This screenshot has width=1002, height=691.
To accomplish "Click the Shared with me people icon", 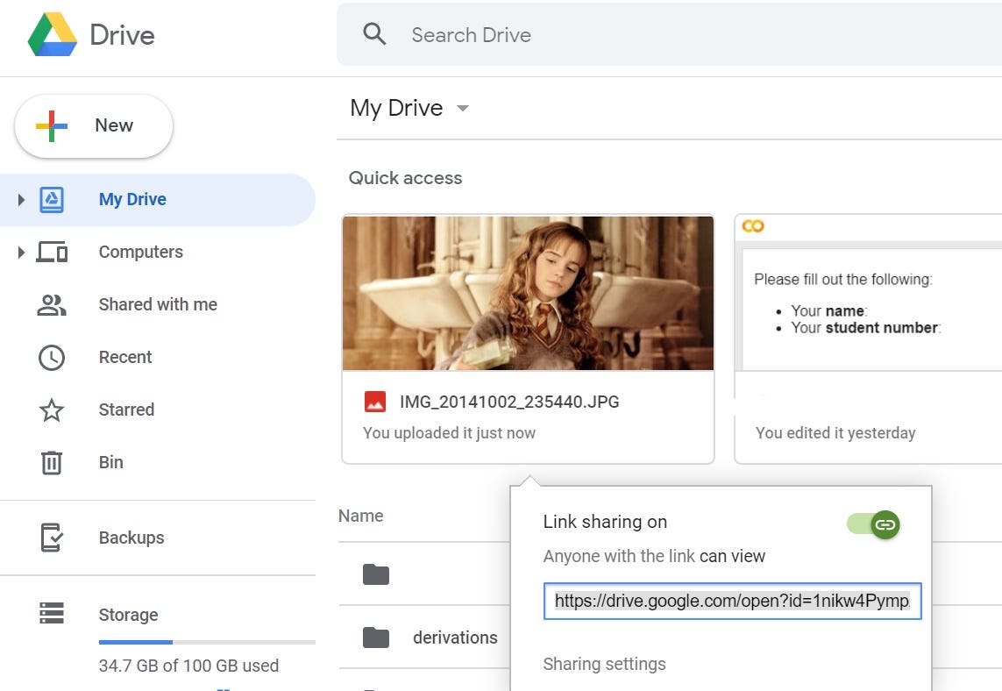I will [52, 305].
